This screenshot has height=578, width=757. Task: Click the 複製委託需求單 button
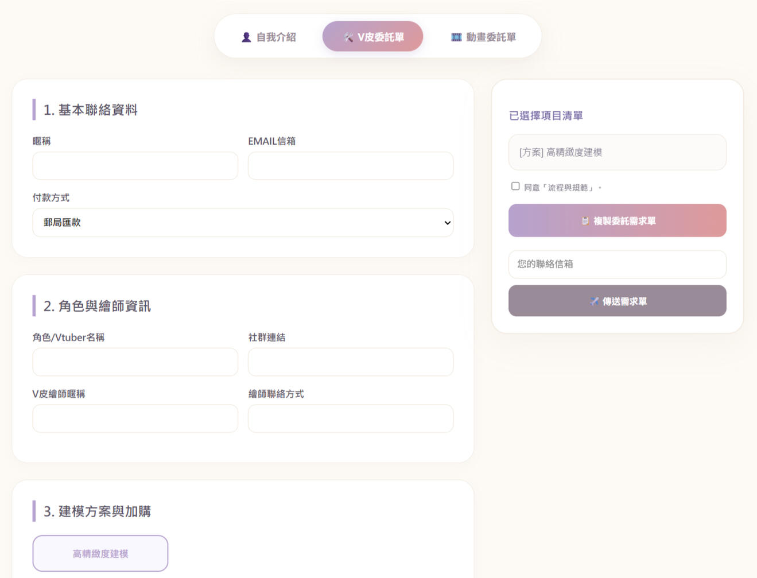618,220
